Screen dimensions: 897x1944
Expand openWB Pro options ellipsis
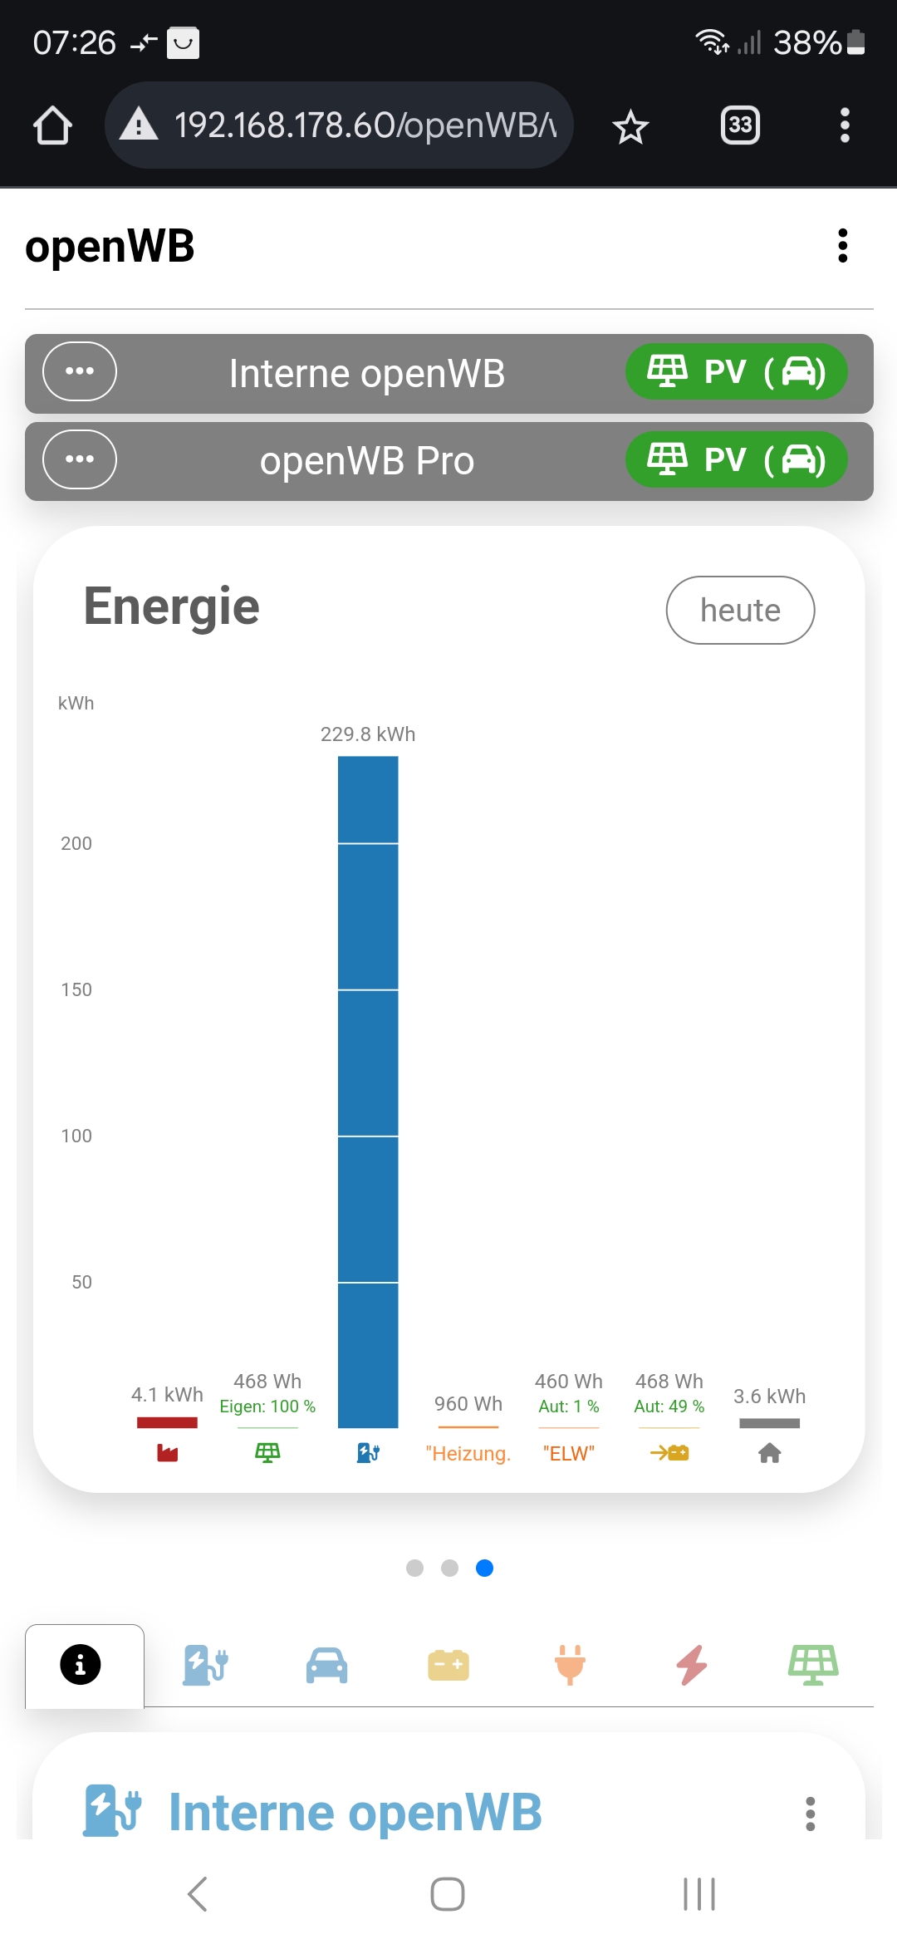[x=80, y=459]
